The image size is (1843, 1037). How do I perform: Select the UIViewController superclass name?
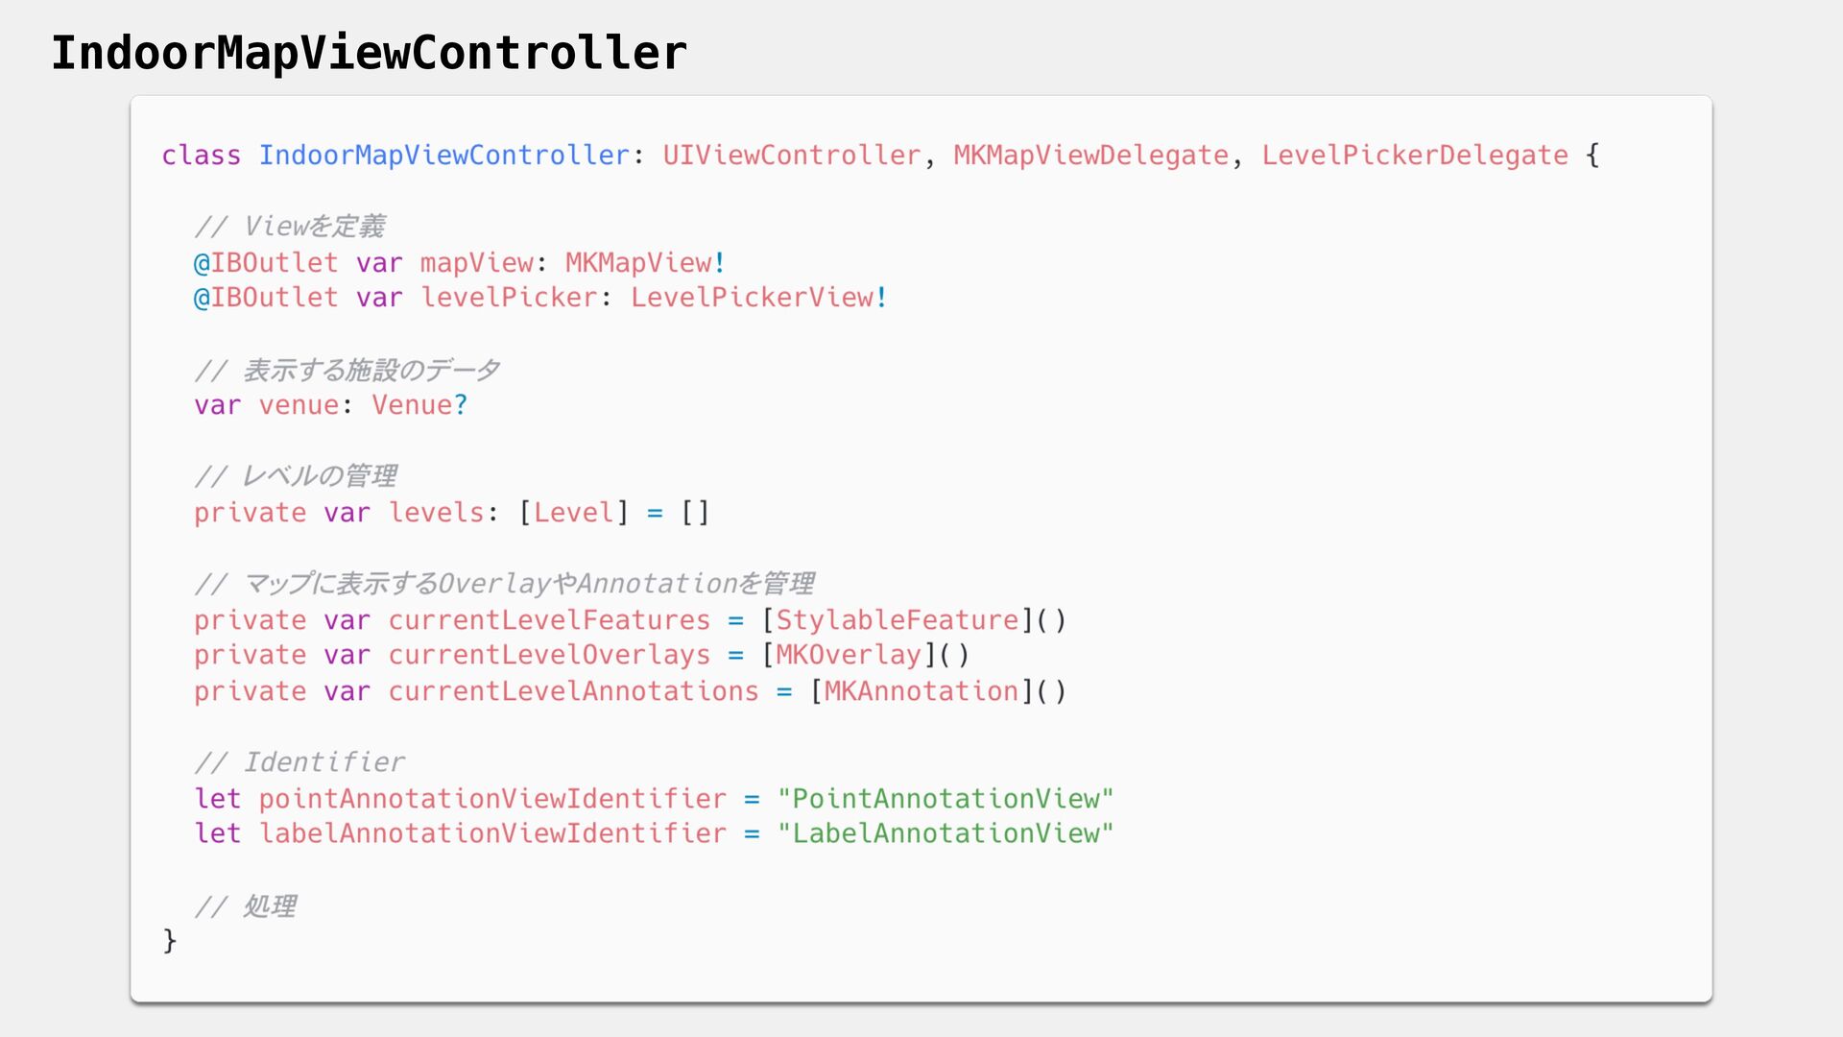pyautogui.click(x=792, y=155)
